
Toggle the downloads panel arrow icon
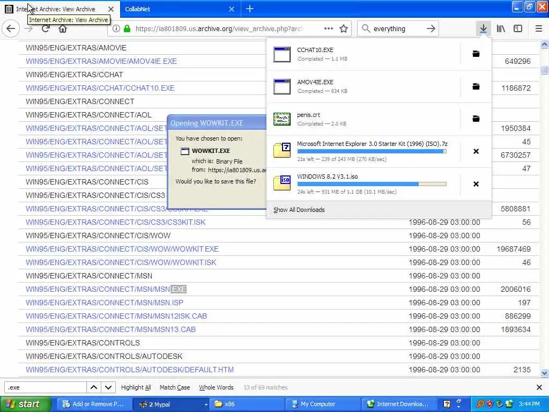483,28
